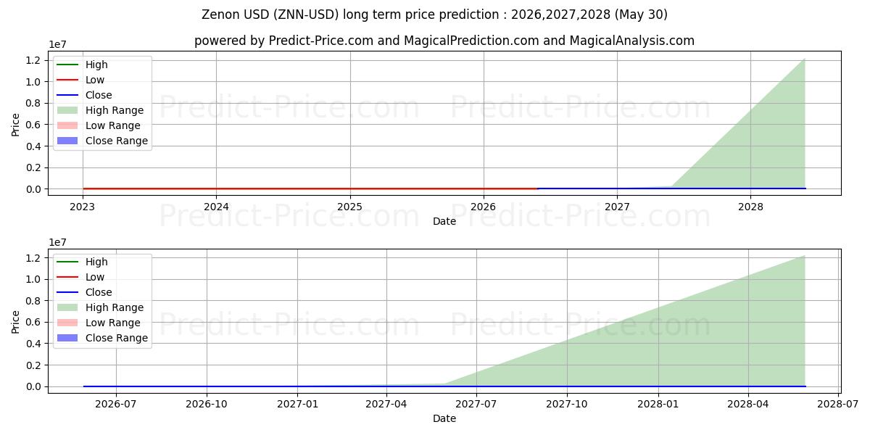Click the 2028 tick label on top chart
This screenshot has height=435, width=870.
click(750, 207)
